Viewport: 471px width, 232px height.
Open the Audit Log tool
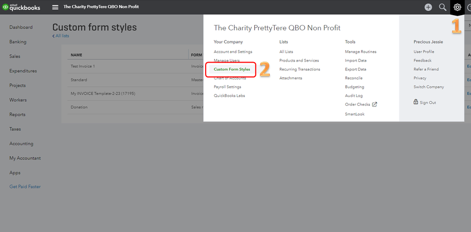pos(354,96)
